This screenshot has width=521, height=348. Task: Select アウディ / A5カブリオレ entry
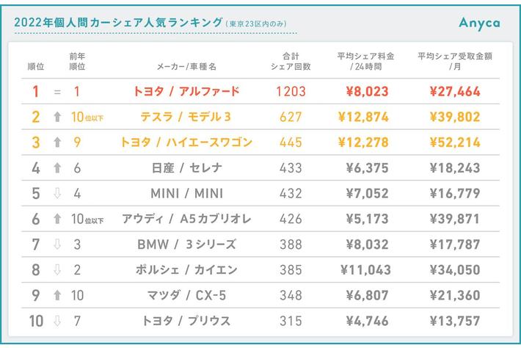(x=186, y=220)
